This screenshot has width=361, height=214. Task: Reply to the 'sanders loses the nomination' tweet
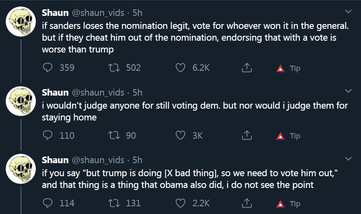pyautogui.click(x=48, y=68)
